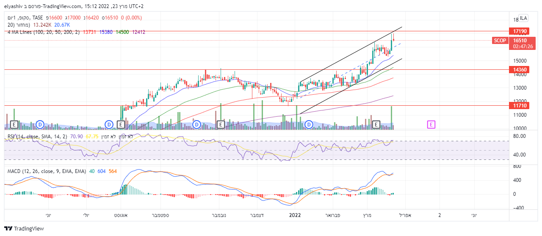Click the volume average value 20.67K

pos(63,25)
